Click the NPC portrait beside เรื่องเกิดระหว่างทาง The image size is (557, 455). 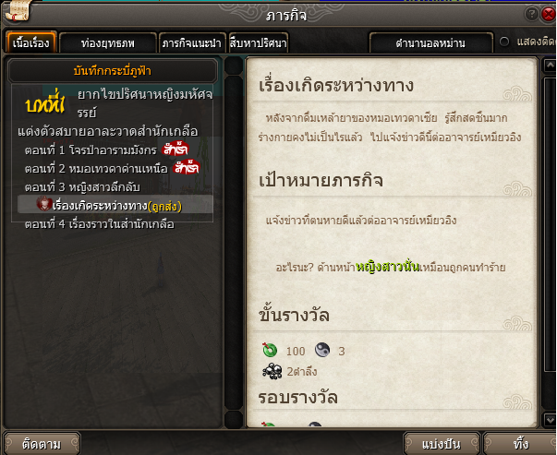tap(44, 203)
